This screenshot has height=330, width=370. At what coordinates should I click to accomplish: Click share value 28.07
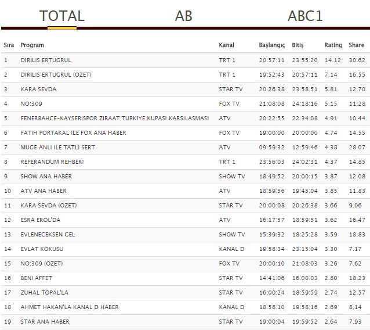click(357, 147)
